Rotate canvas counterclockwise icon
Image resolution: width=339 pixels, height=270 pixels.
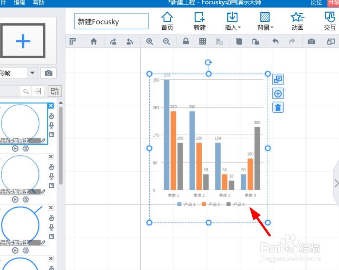click(129, 41)
